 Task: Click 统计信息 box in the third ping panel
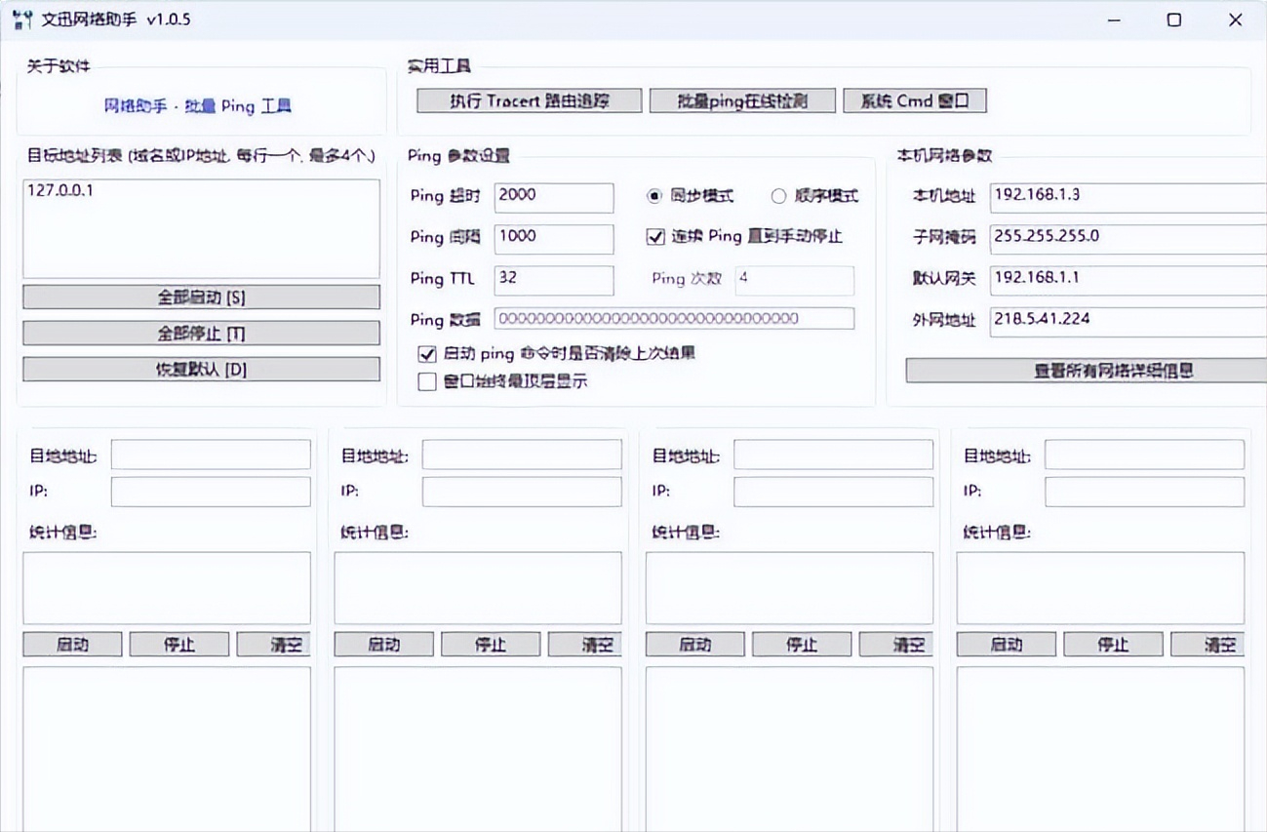pyautogui.click(x=789, y=588)
